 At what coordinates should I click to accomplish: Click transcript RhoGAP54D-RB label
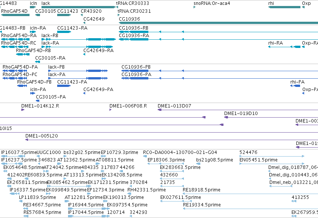[x=34, y=51]
